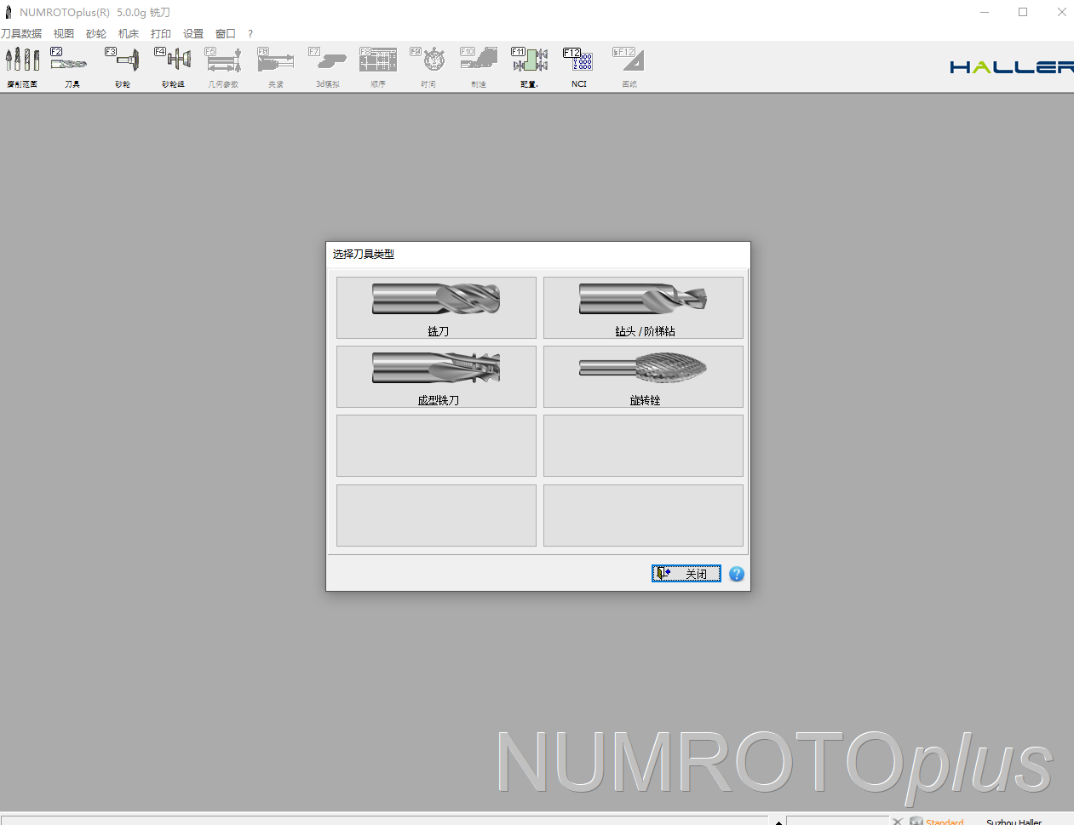Select the 成型铣刀 form cutter tool type

[436, 376]
